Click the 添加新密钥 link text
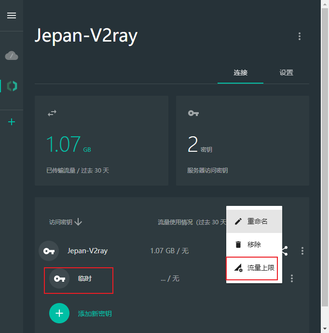329x333 pixels. [95, 314]
